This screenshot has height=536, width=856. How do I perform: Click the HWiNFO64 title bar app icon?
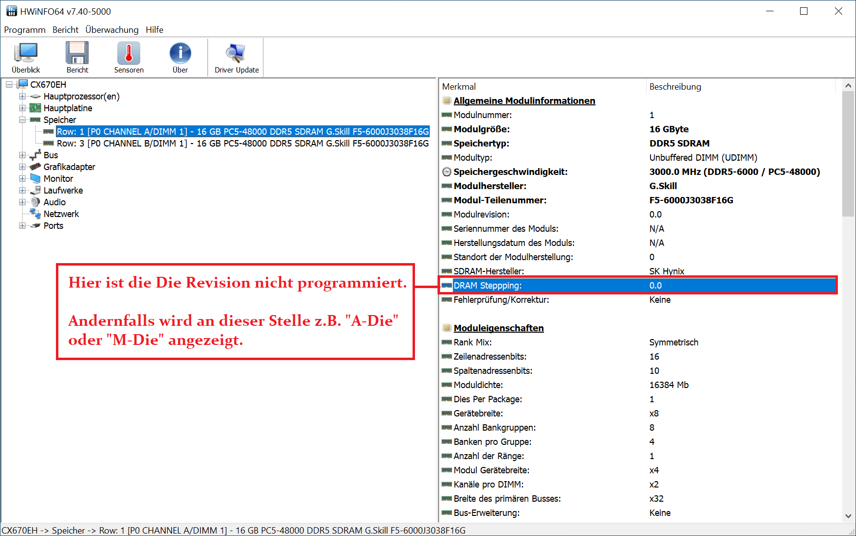(11, 11)
